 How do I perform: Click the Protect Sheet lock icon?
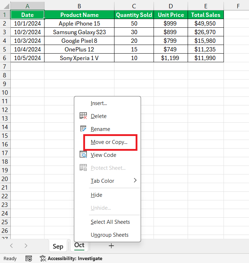point(83,168)
